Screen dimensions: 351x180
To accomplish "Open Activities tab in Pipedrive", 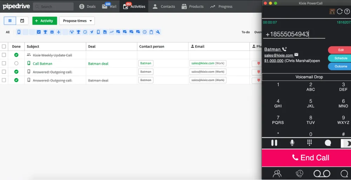I will pos(134,6).
